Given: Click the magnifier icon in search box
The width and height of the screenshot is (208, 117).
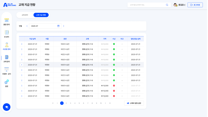Looking at the screenshot, I should click(x=167, y=5).
